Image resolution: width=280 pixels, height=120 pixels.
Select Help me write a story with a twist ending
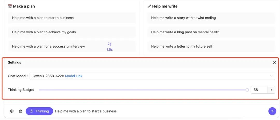[211, 18]
